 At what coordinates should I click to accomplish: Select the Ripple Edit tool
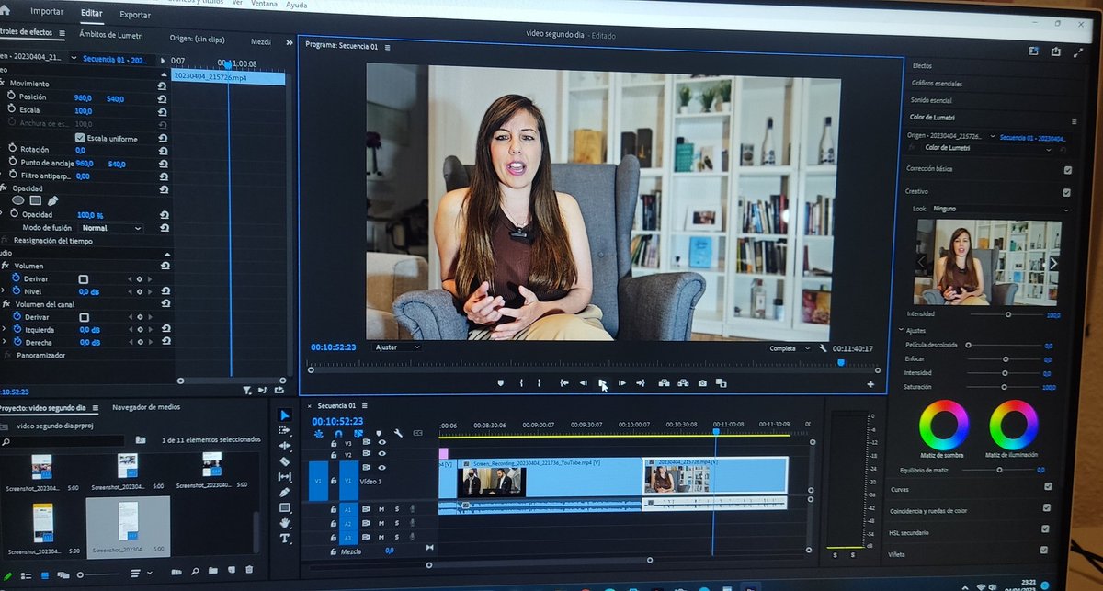pyautogui.click(x=285, y=446)
